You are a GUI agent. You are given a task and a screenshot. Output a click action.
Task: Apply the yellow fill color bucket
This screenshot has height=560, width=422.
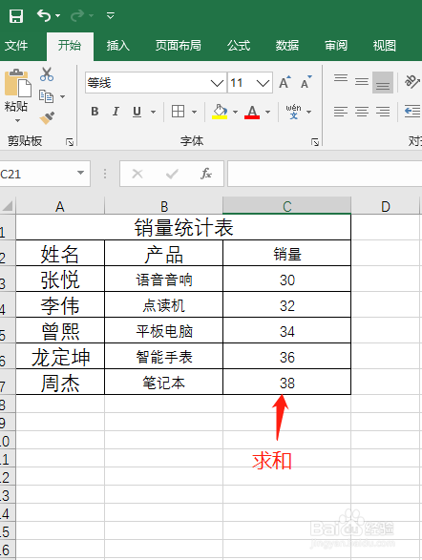220,112
